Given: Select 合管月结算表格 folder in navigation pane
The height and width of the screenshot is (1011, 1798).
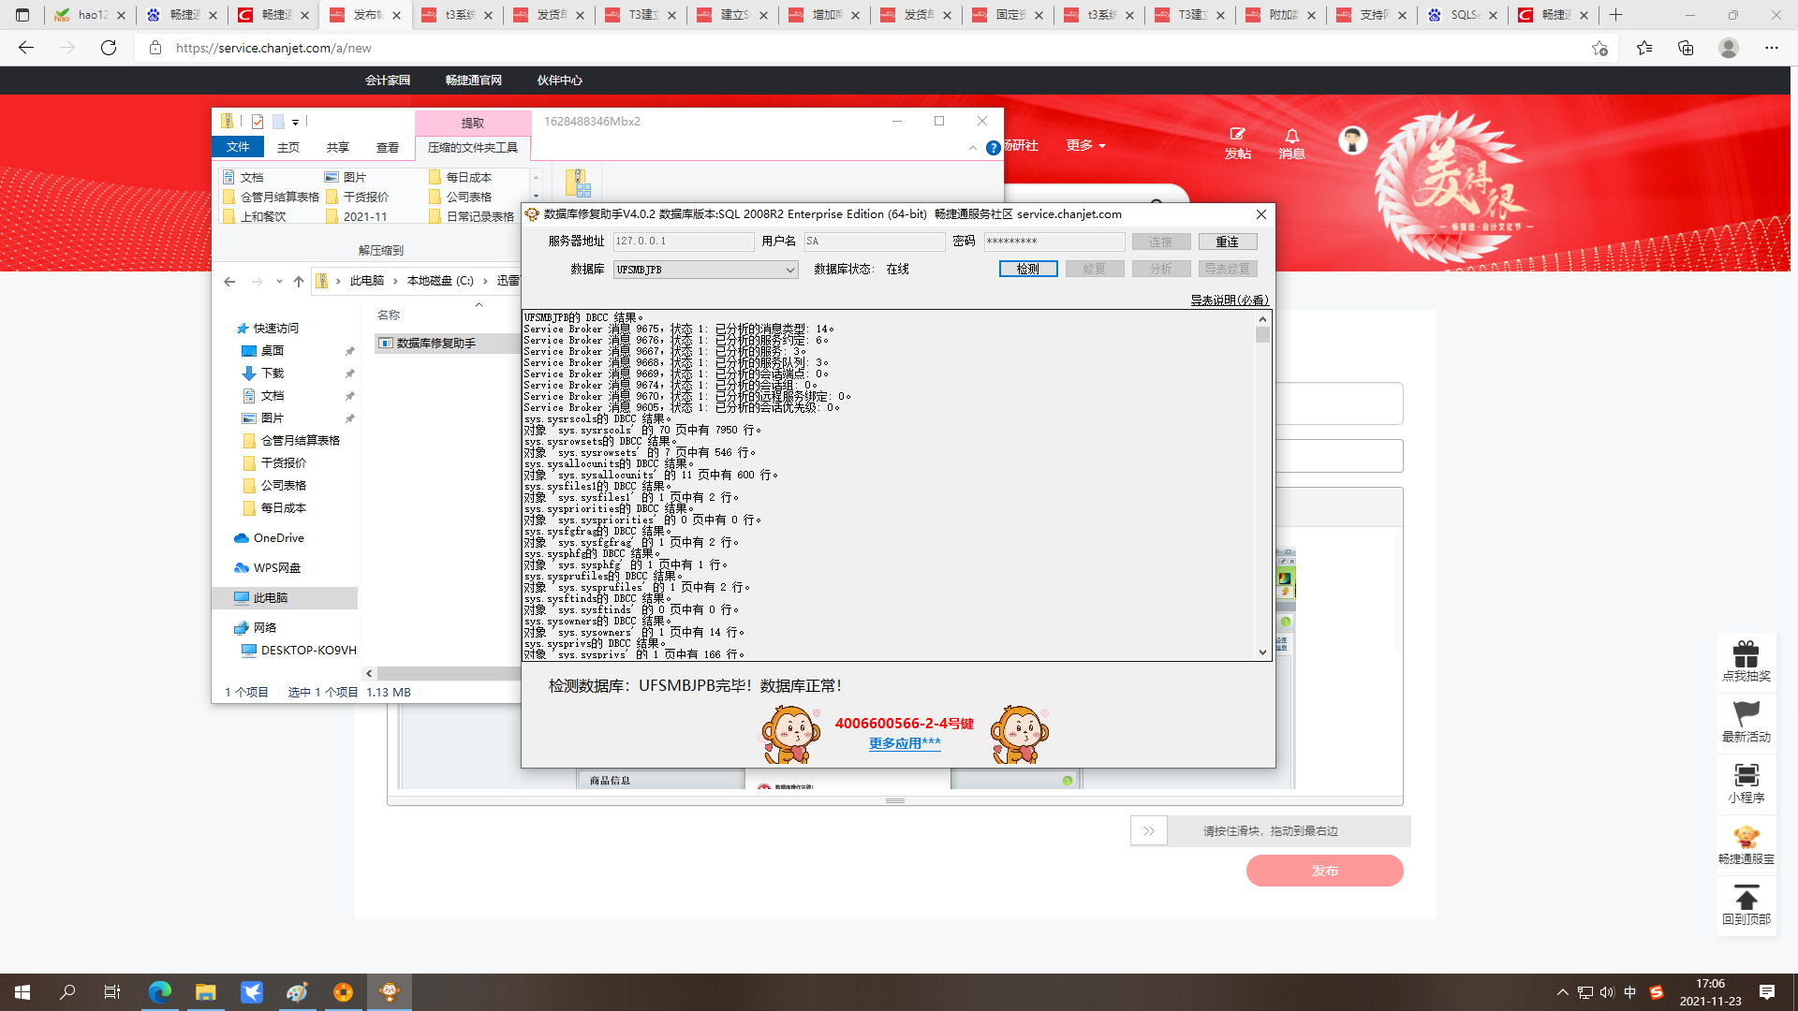Looking at the screenshot, I should pyautogui.click(x=301, y=441).
